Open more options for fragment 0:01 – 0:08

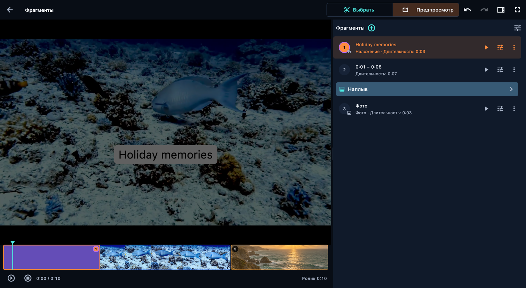pos(514,70)
